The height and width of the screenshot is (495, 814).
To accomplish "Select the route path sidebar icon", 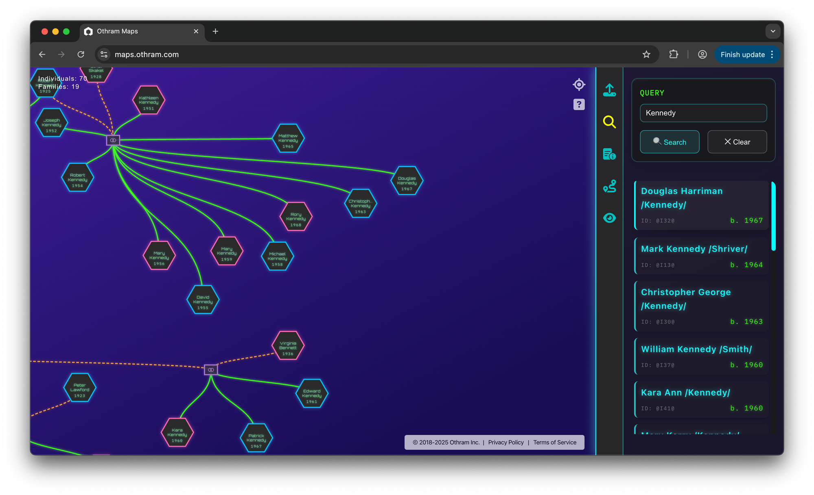I will tap(609, 186).
